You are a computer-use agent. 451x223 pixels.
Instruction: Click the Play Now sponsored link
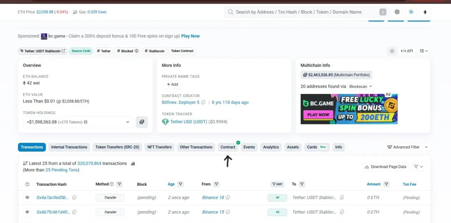(190, 36)
